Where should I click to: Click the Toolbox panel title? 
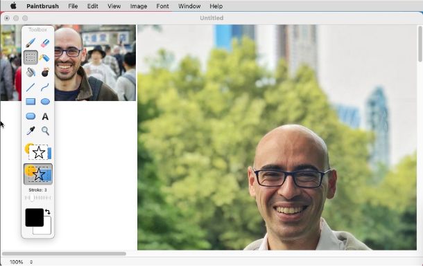(x=37, y=30)
